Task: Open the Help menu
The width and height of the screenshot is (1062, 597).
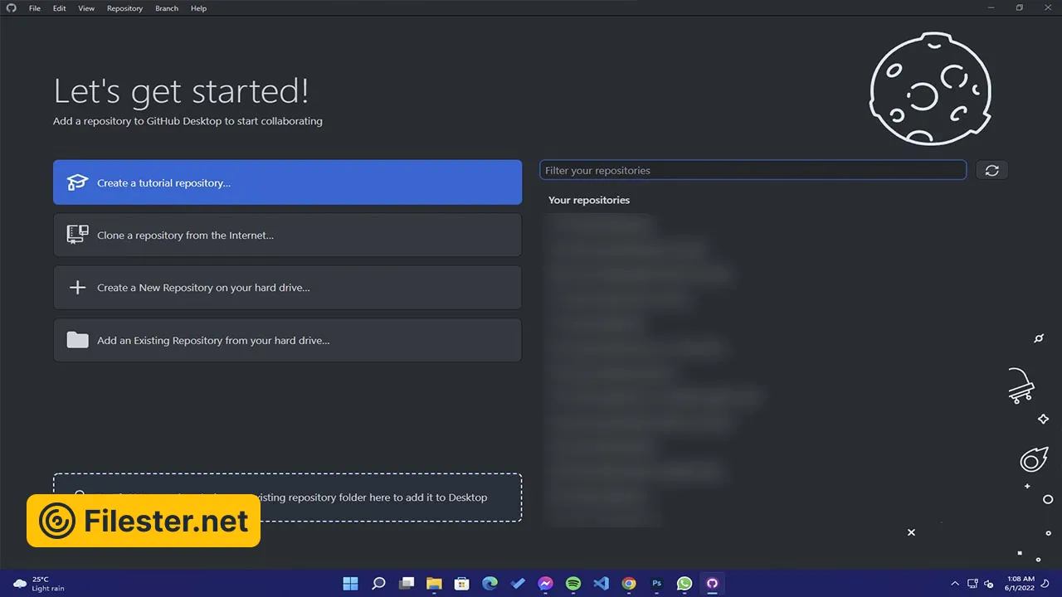Action: point(198,8)
